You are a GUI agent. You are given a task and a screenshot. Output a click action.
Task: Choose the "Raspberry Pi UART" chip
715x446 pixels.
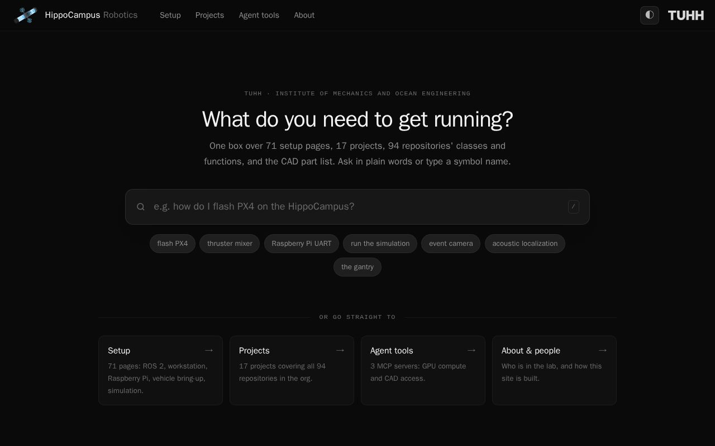pos(302,244)
